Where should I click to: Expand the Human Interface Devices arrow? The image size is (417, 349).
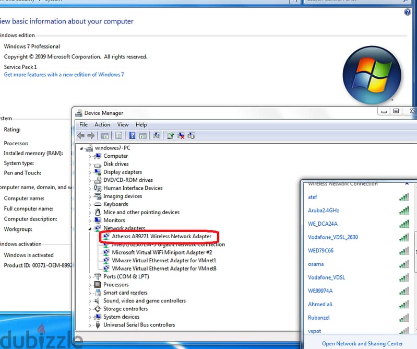coord(90,189)
